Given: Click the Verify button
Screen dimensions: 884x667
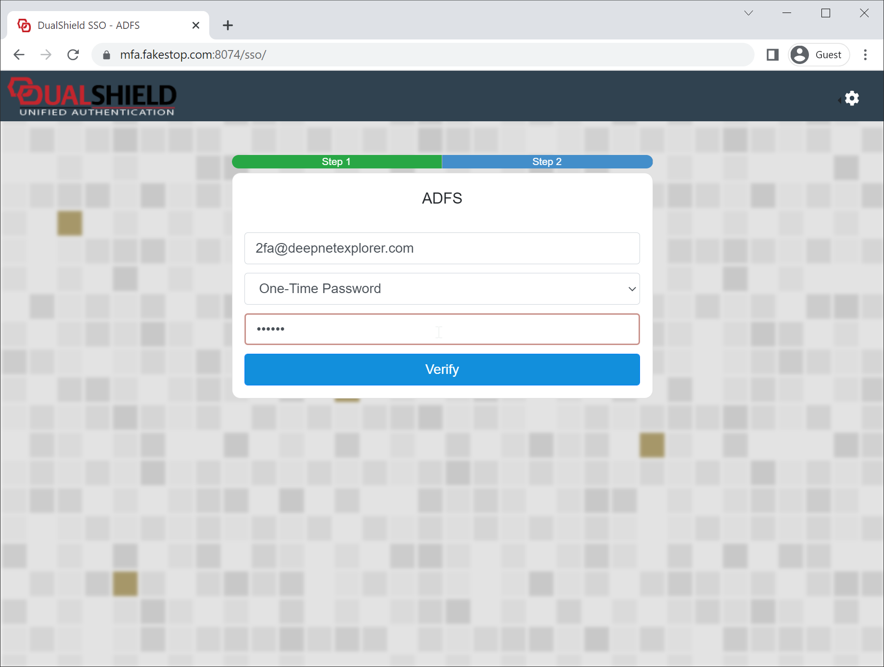Looking at the screenshot, I should click(442, 370).
